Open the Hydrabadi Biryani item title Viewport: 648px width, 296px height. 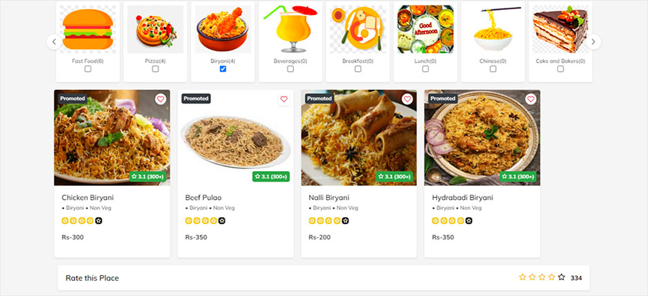(x=462, y=197)
